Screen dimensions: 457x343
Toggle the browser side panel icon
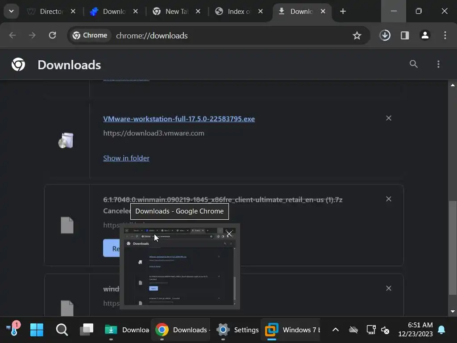pos(405,35)
